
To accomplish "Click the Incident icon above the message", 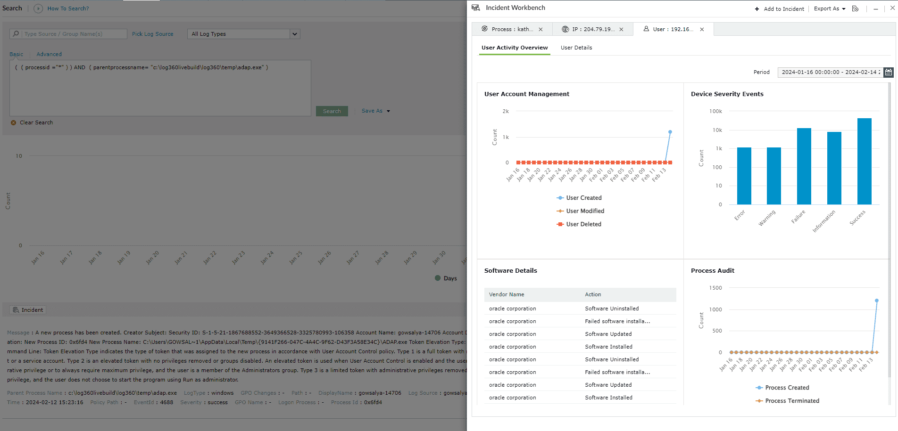I will coord(16,310).
